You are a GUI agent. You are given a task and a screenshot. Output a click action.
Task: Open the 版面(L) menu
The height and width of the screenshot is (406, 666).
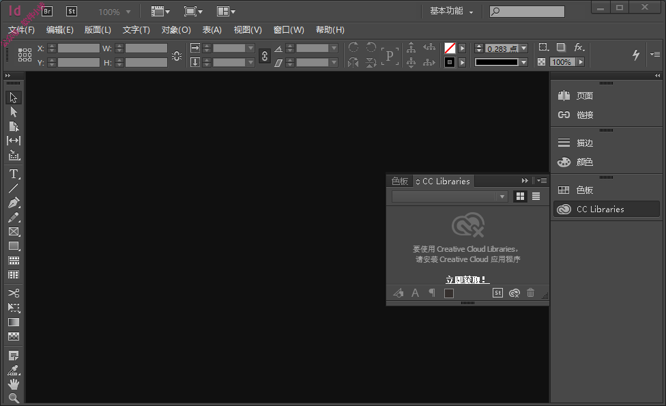point(98,30)
